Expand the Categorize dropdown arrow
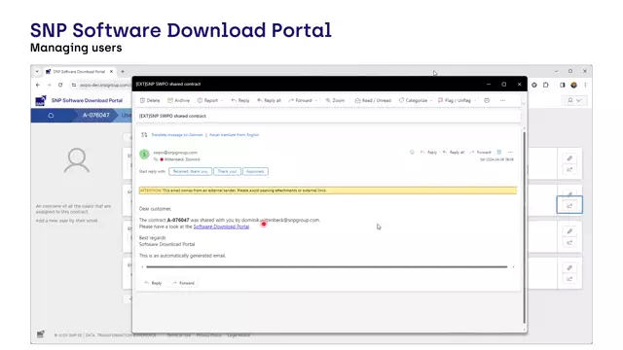This screenshot has width=623, height=350. pyautogui.click(x=431, y=101)
